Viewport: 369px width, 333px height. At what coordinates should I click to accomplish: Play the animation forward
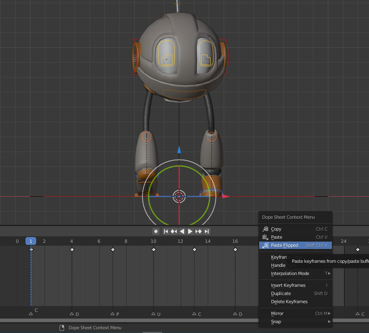tap(190, 231)
